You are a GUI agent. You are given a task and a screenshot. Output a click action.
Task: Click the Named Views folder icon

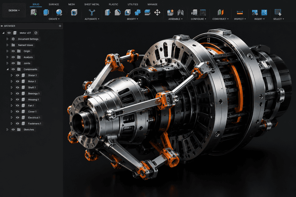pos(13,45)
